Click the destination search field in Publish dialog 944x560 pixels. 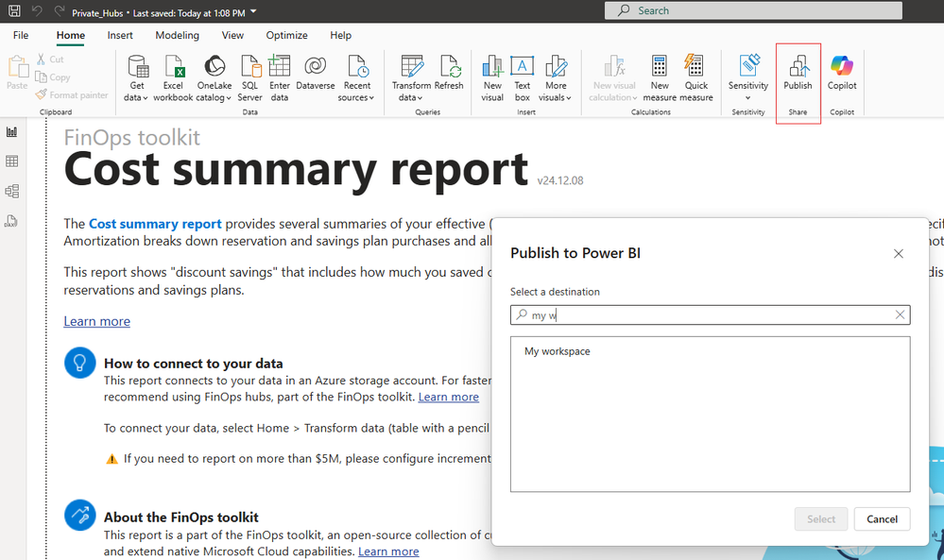click(711, 314)
